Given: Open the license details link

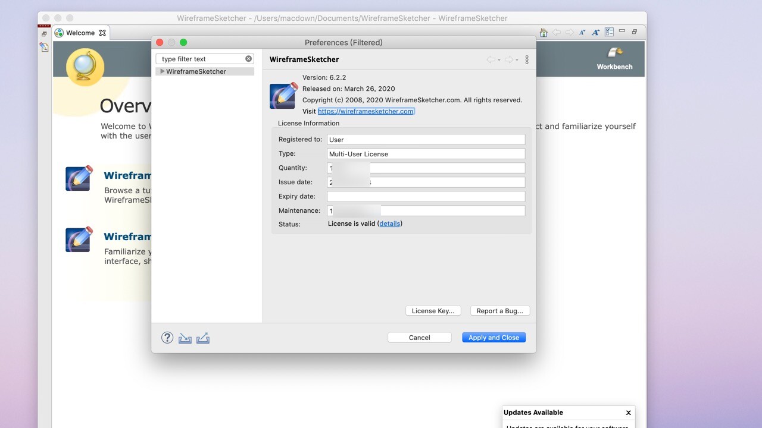Looking at the screenshot, I should coord(389,224).
